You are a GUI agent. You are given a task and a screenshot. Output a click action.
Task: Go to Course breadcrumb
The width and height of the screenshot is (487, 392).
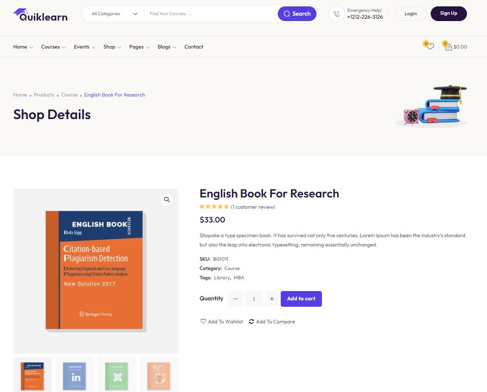[69, 95]
